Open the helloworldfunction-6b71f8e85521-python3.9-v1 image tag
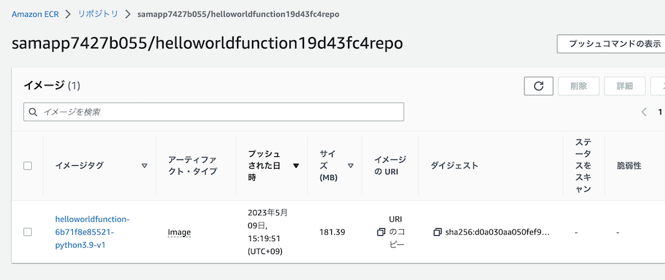 pyautogui.click(x=92, y=232)
